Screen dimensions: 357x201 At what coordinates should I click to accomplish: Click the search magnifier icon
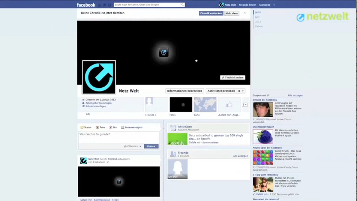[182, 5]
